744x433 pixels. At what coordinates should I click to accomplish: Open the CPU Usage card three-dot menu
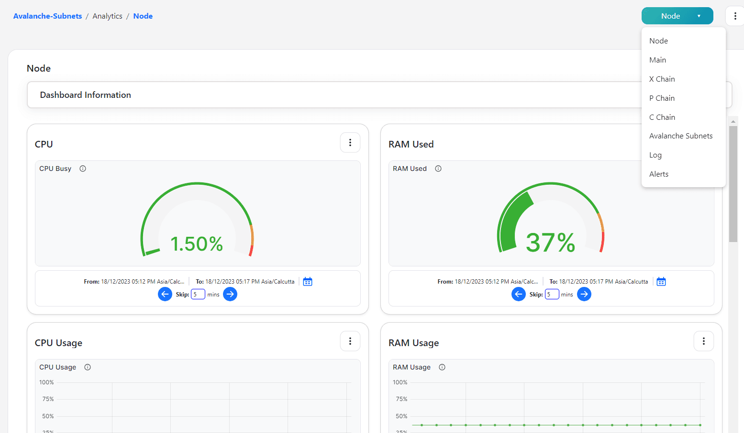[x=350, y=341]
